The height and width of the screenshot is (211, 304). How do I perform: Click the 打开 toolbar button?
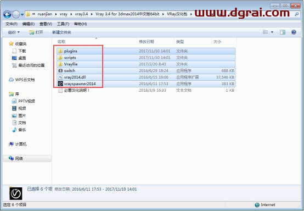pyautogui.click(x=36, y=32)
